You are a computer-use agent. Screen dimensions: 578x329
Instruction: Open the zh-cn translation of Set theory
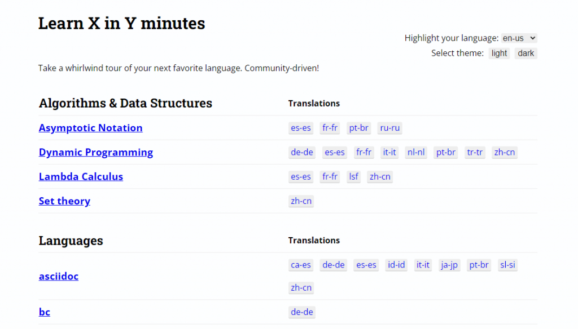point(301,201)
